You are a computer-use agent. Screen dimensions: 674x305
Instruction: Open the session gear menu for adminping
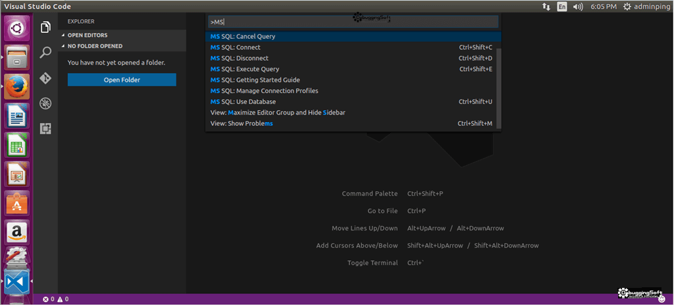[x=646, y=7]
